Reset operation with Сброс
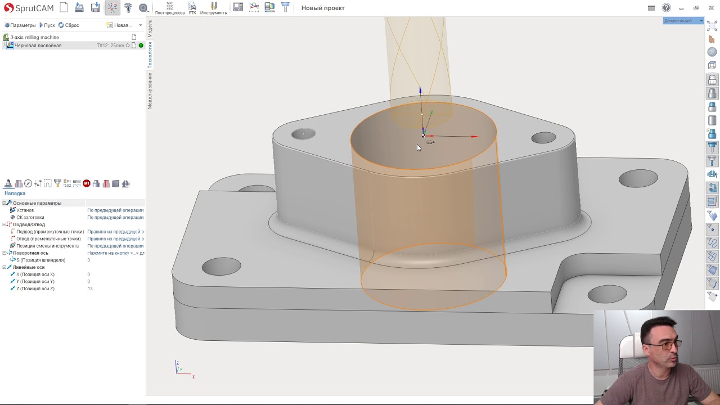The width and height of the screenshot is (720, 405). pyautogui.click(x=69, y=25)
